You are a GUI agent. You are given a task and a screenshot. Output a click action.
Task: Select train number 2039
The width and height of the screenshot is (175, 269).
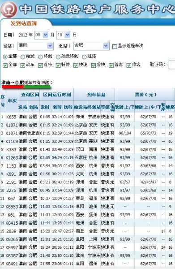(11, 231)
